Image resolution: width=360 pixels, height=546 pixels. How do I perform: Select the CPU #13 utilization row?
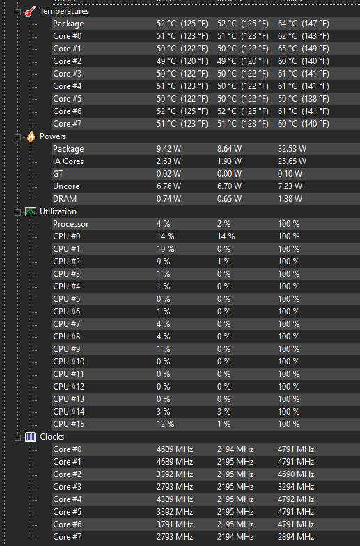click(x=205, y=399)
